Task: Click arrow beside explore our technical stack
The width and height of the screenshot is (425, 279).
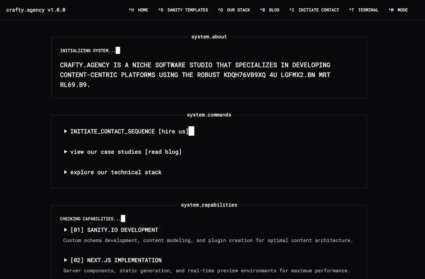Action: pos(65,172)
